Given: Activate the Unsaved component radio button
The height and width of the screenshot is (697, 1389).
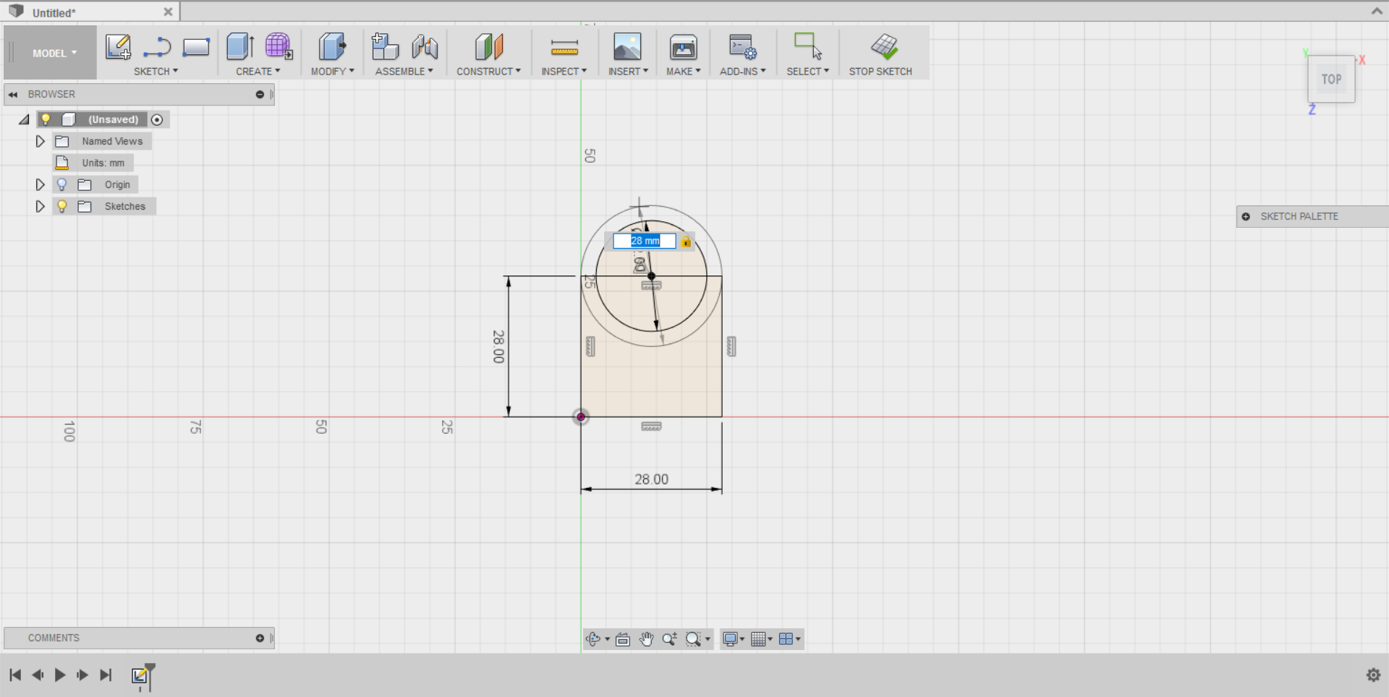Looking at the screenshot, I should pyautogui.click(x=157, y=119).
